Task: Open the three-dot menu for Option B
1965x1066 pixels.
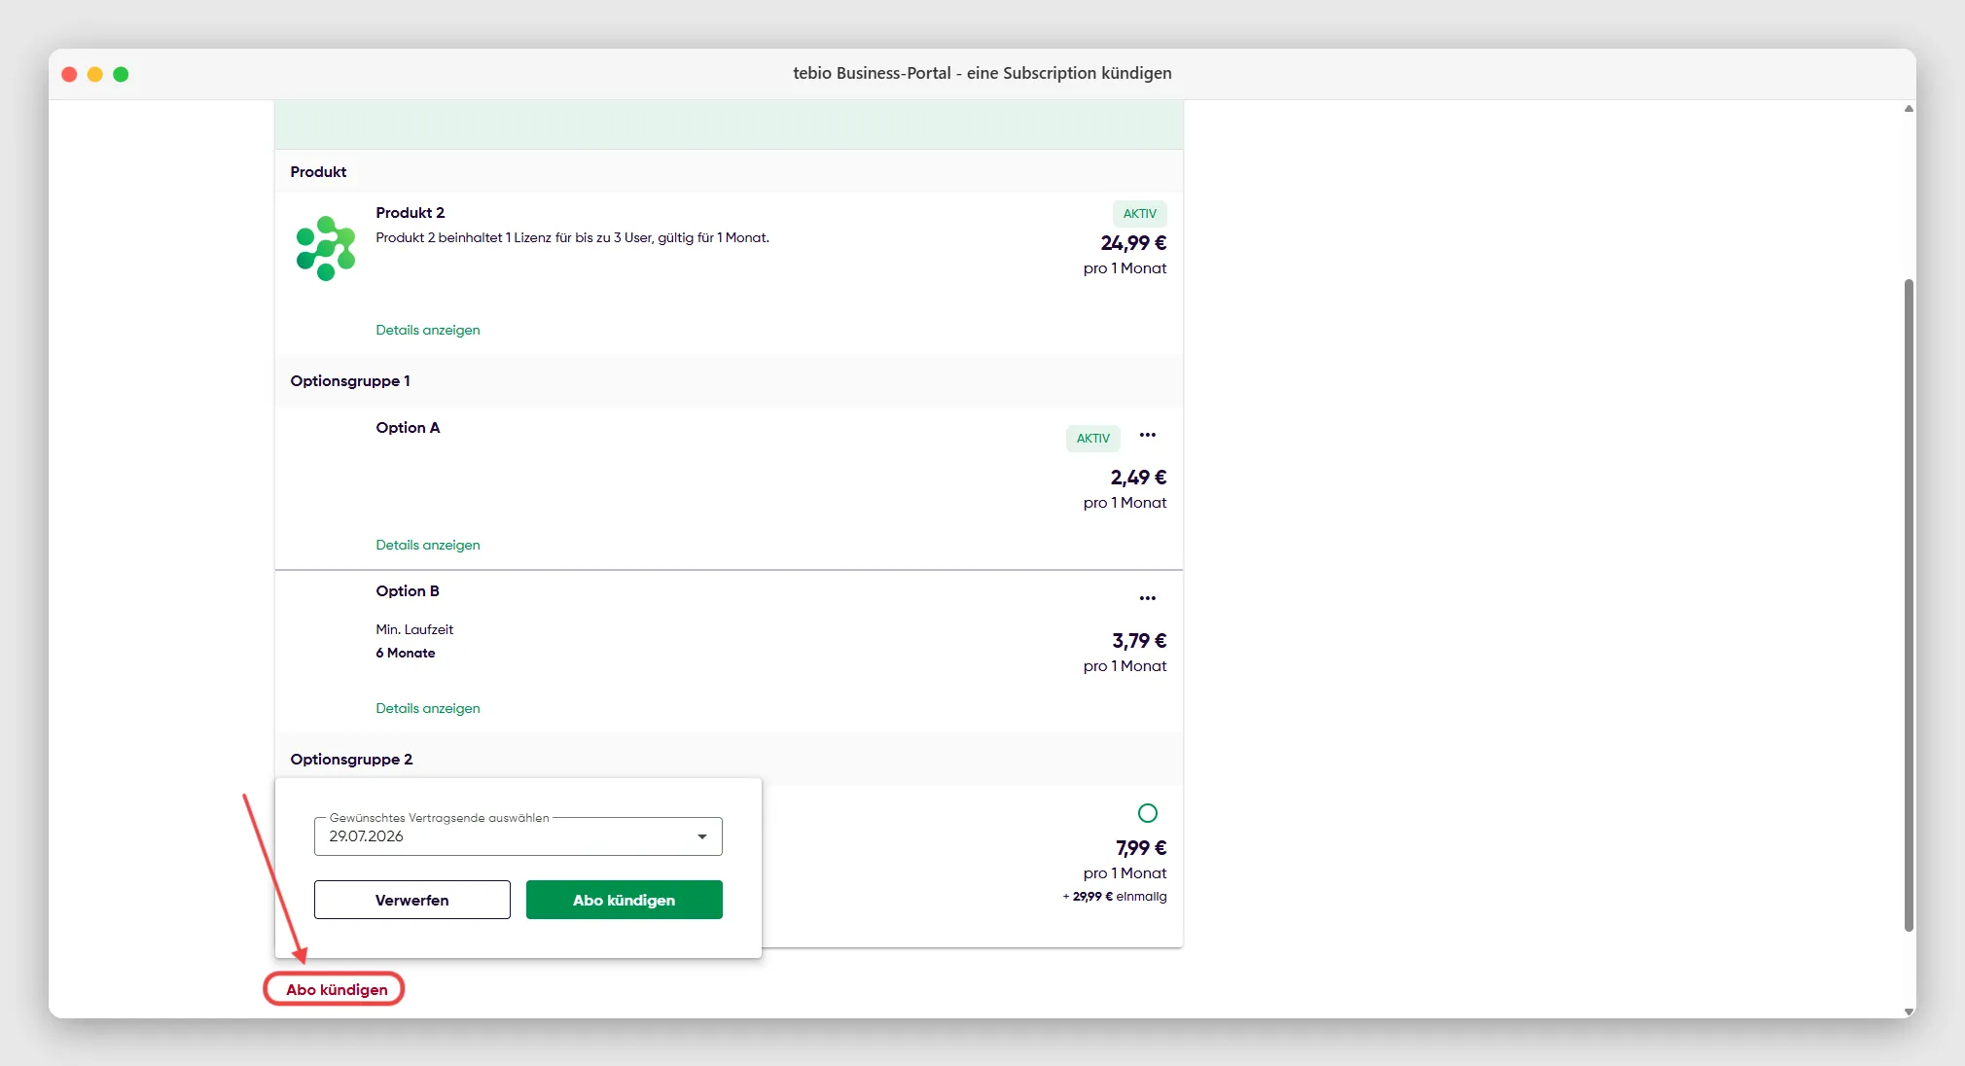Action: point(1148,598)
